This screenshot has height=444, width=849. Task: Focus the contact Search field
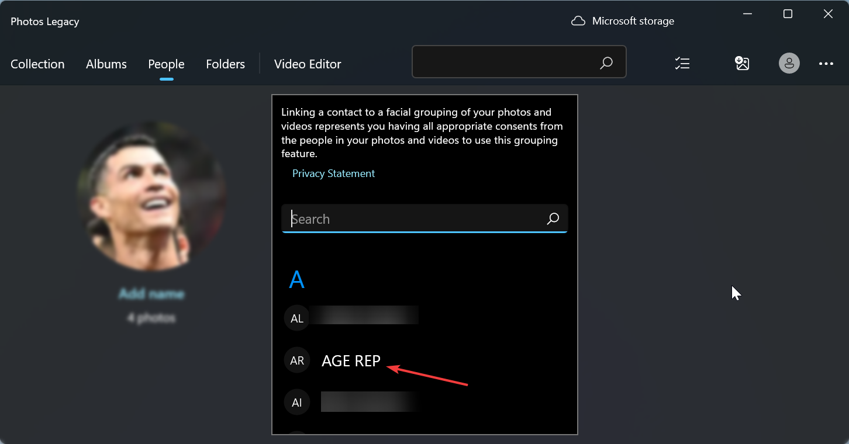[x=415, y=219]
